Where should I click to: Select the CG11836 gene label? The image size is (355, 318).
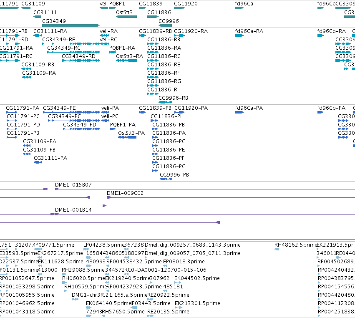159,13
